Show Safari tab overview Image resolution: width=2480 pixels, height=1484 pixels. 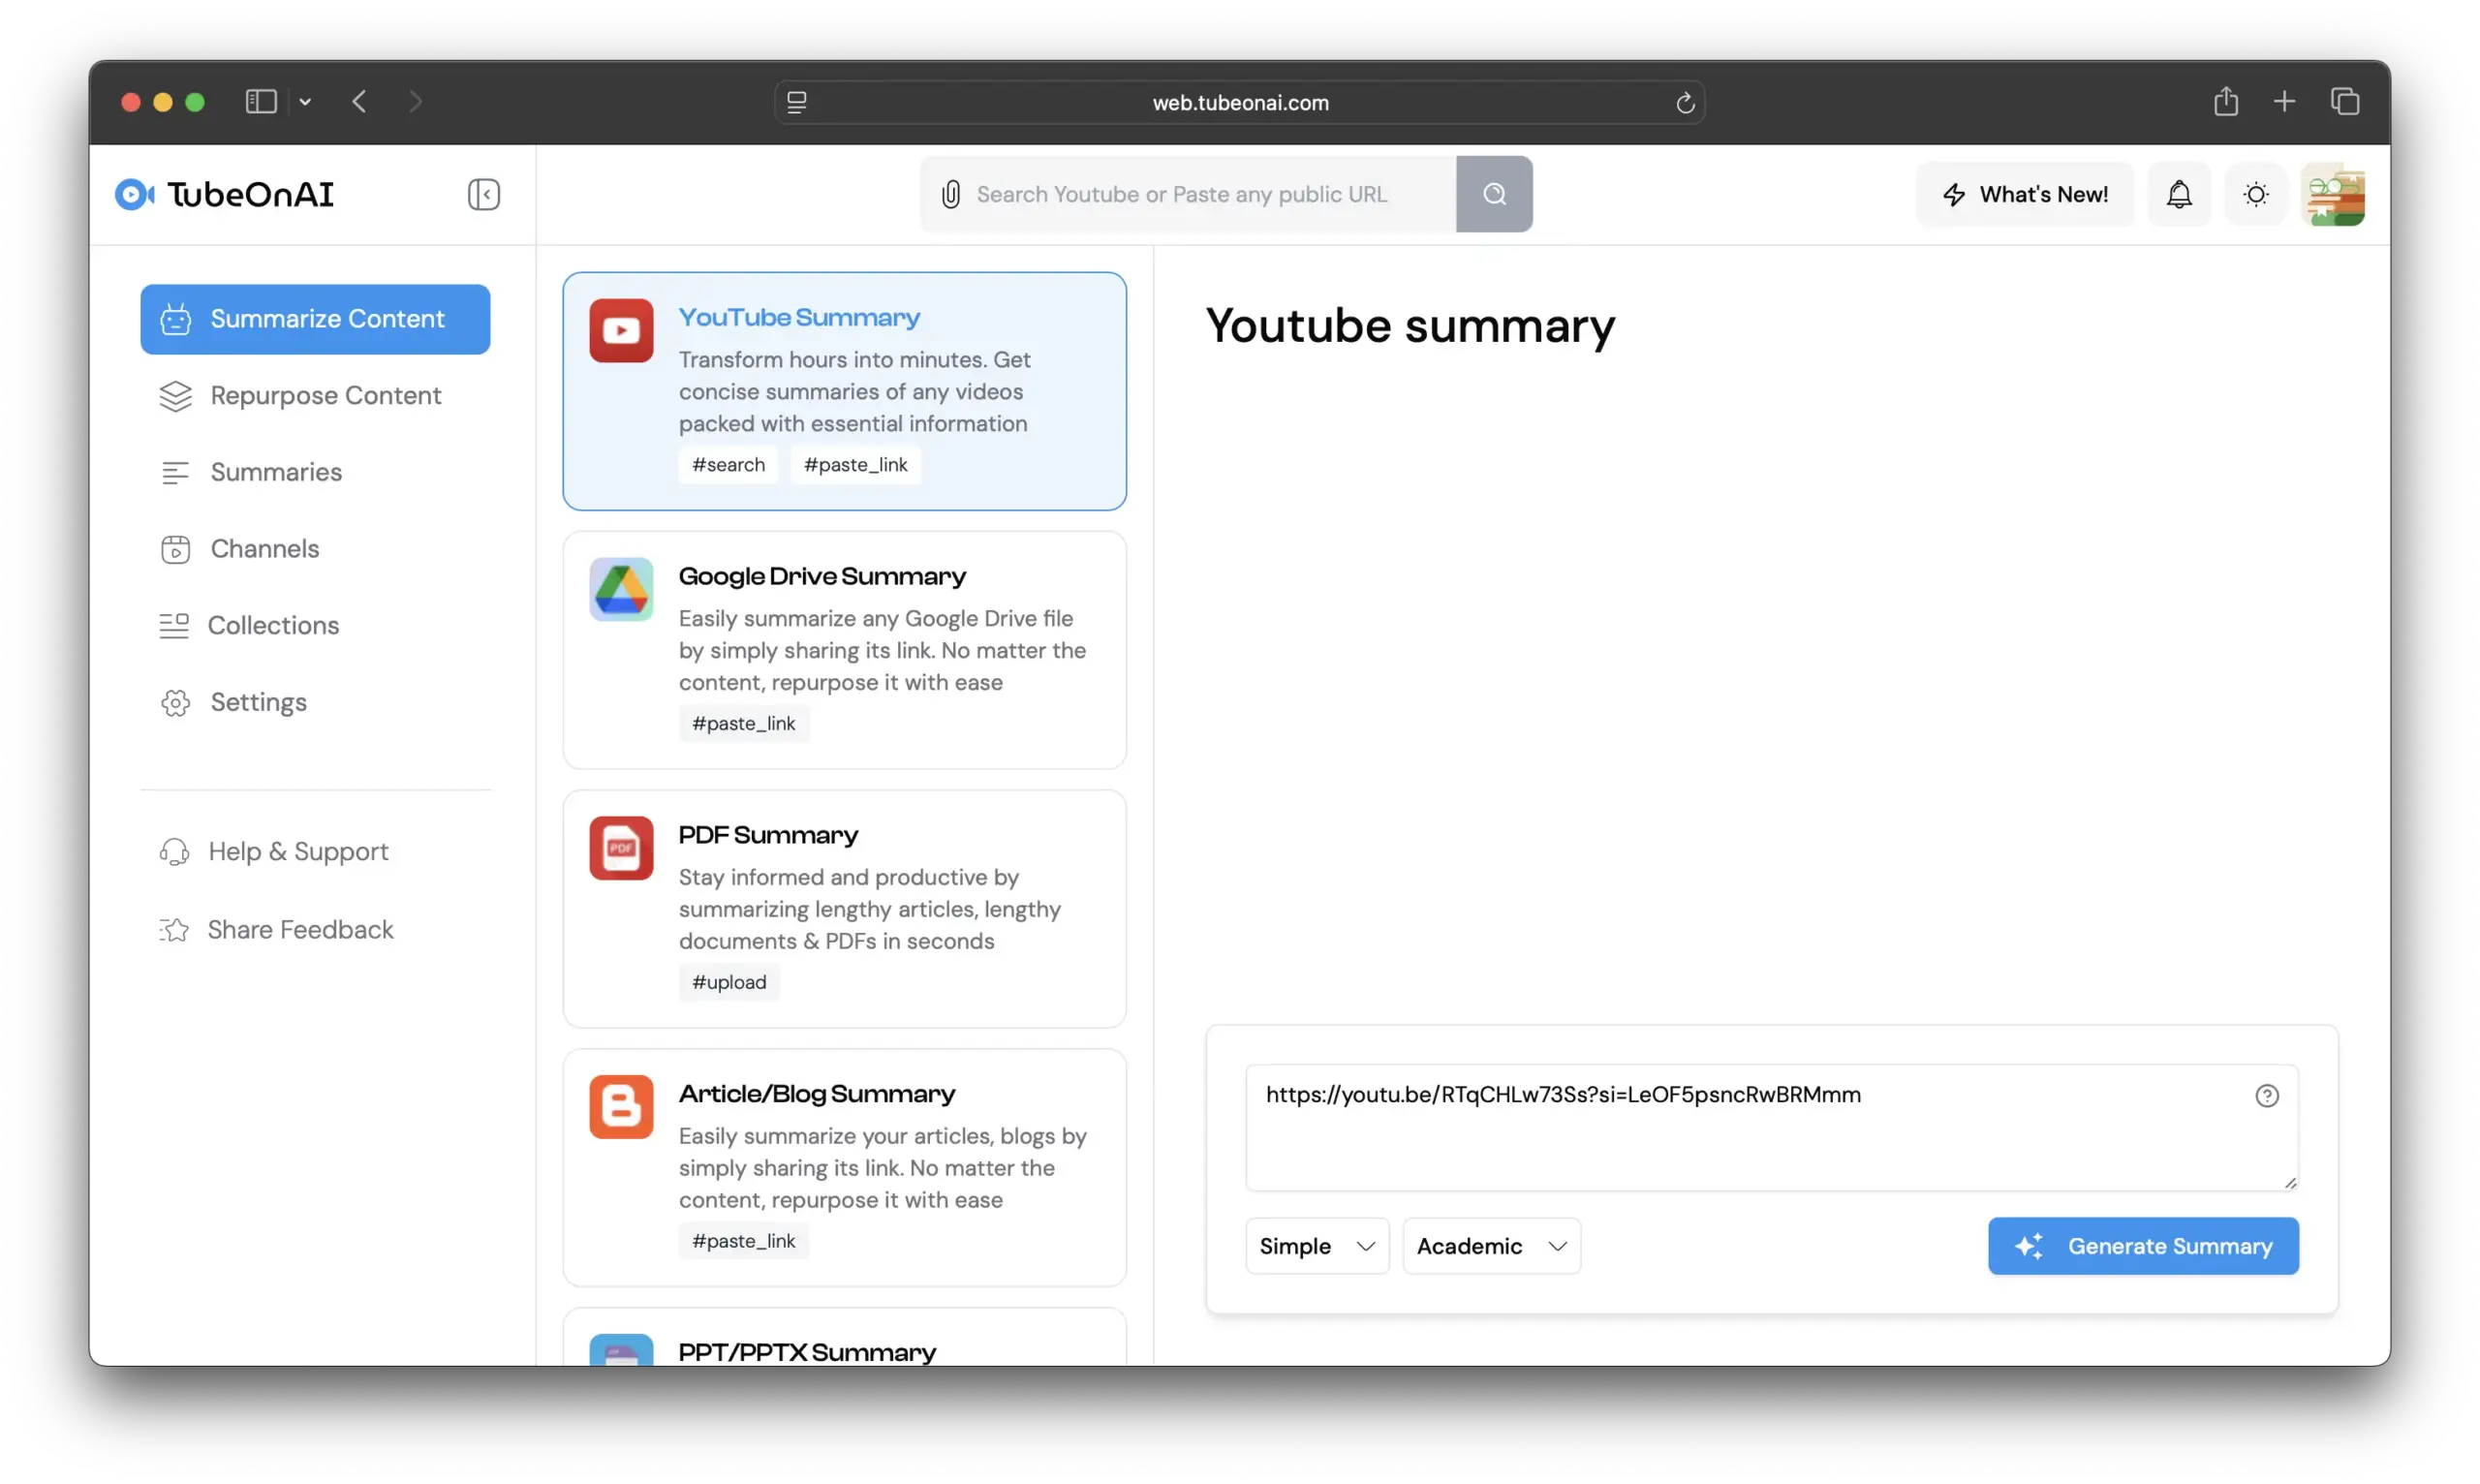click(x=2345, y=101)
